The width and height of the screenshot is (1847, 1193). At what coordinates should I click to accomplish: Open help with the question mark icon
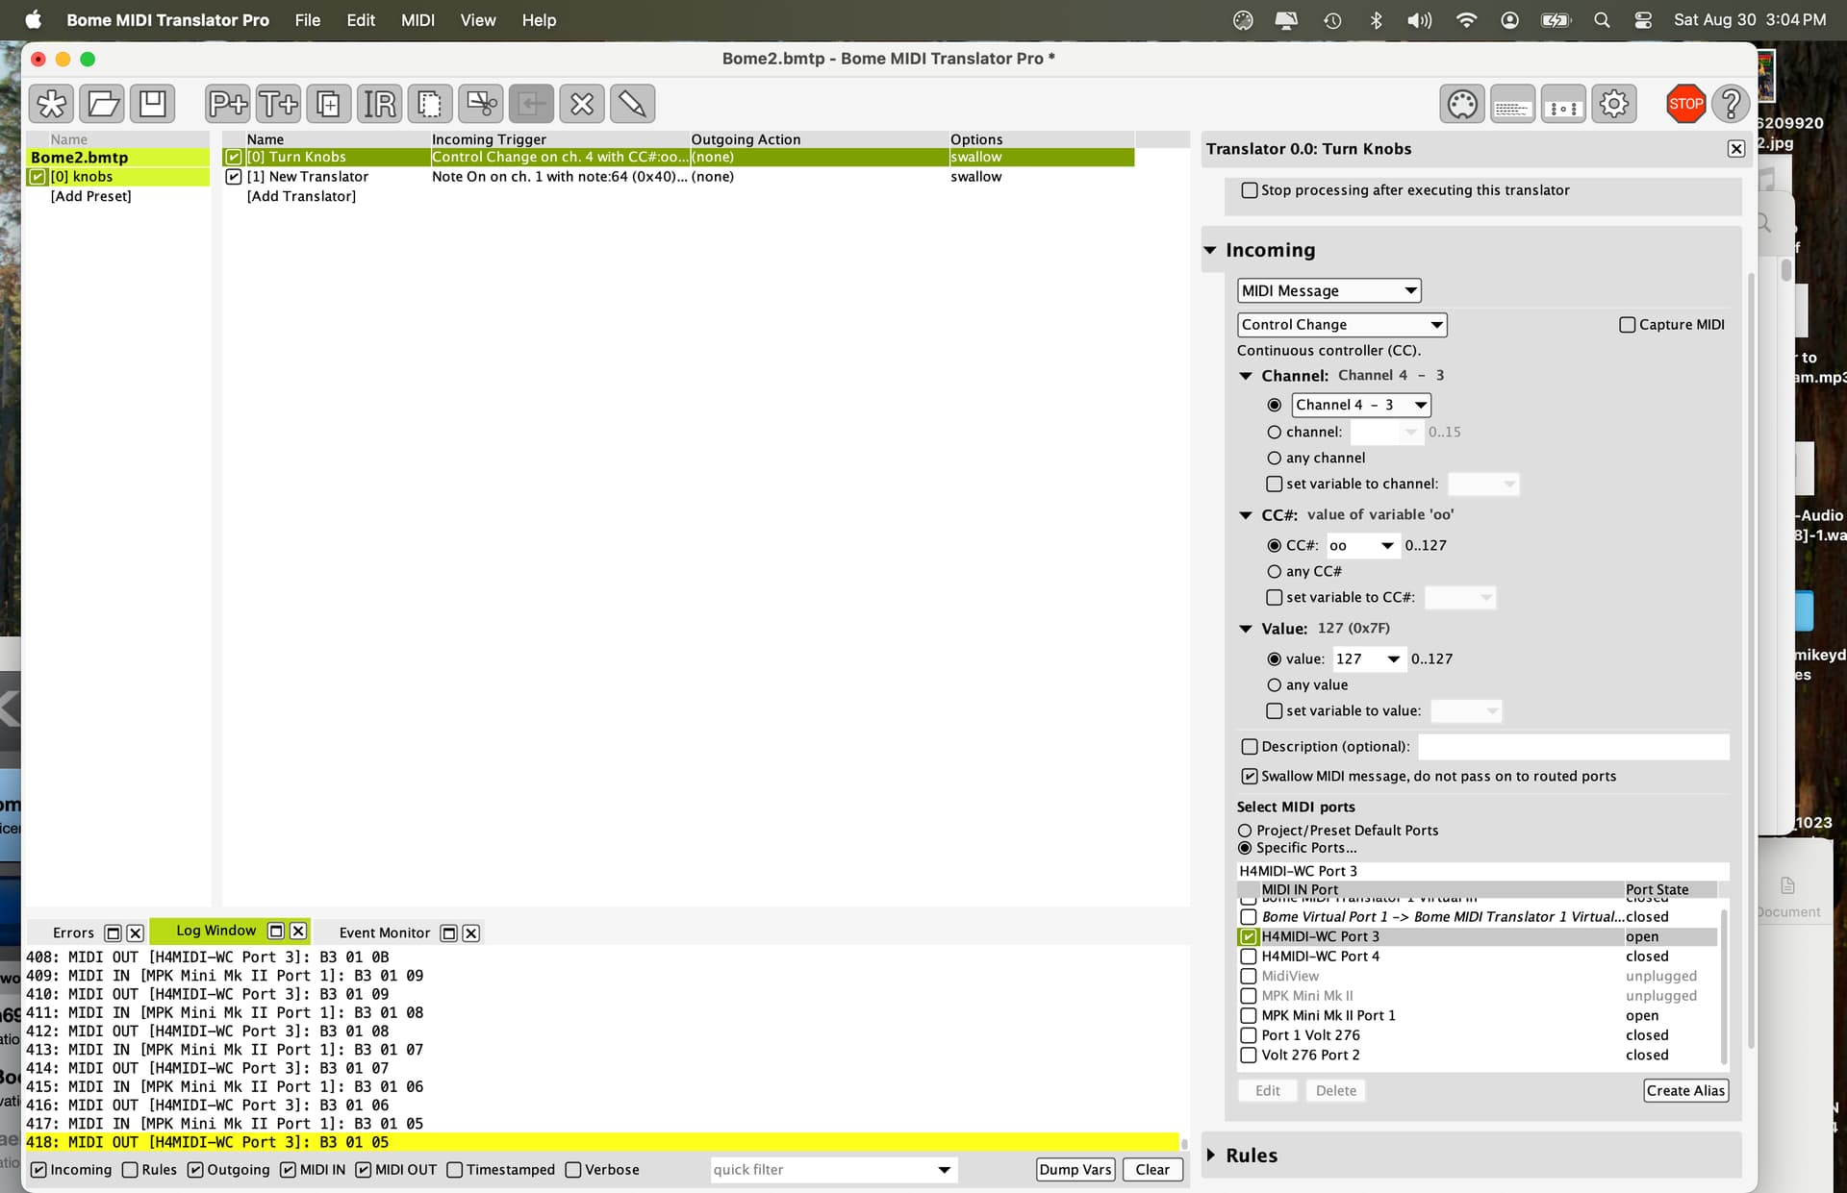(1731, 104)
